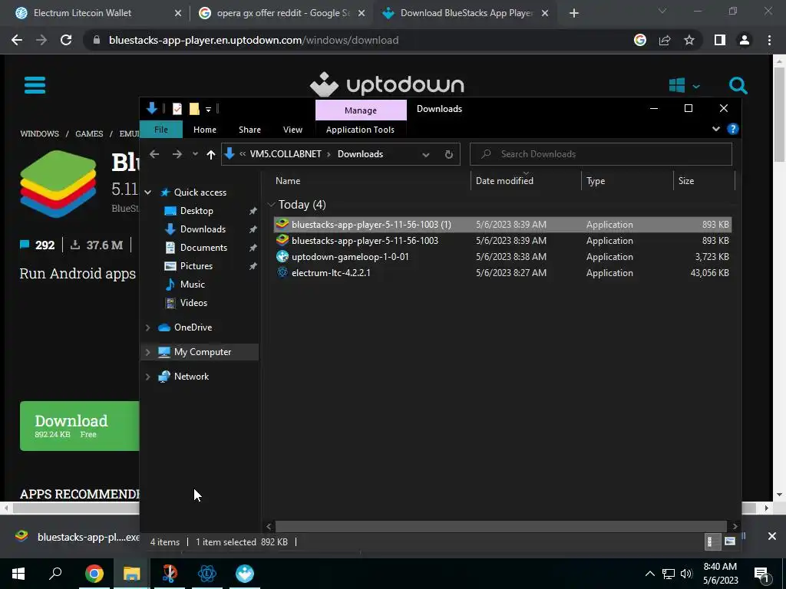Select bluestacks-app-player-5-11-56-1003 (1) file
This screenshot has height=589, width=786.
502,225
